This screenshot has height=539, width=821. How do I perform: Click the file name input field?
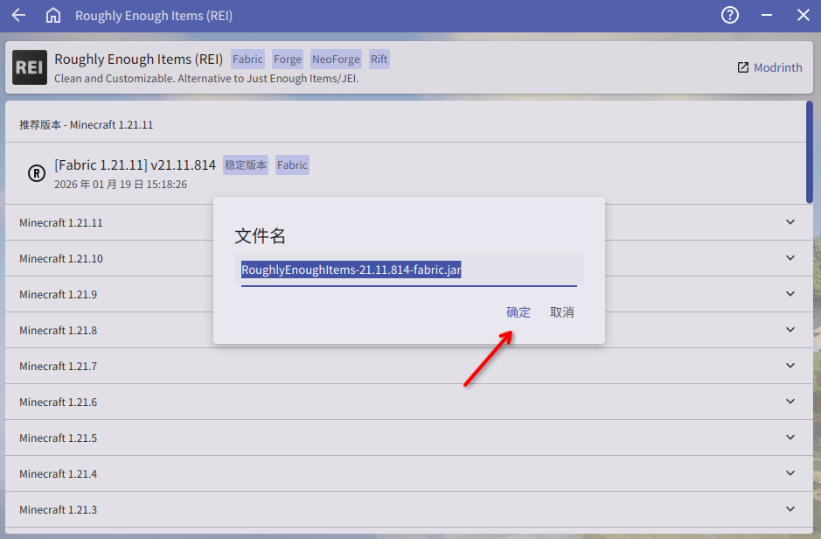coord(408,270)
